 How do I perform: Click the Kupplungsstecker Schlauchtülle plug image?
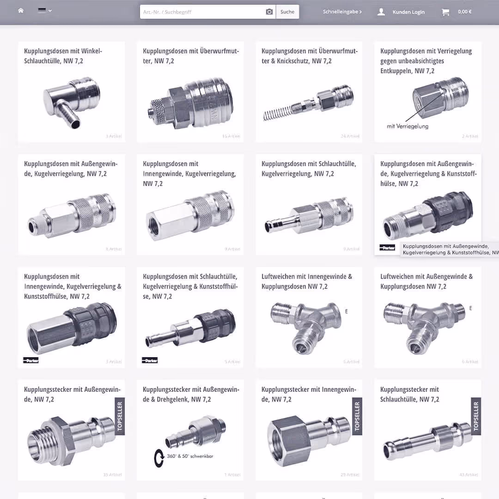click(427, 442)
